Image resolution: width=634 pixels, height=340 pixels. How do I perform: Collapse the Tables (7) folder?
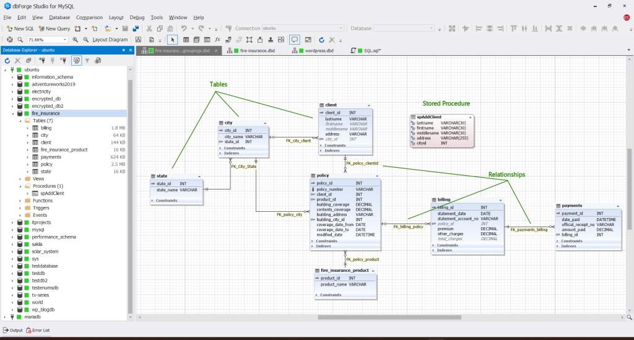tap(20, 121)
